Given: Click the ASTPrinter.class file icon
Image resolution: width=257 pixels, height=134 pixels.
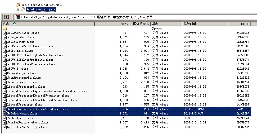Looking at the screenshot, I should pos(5,51).
